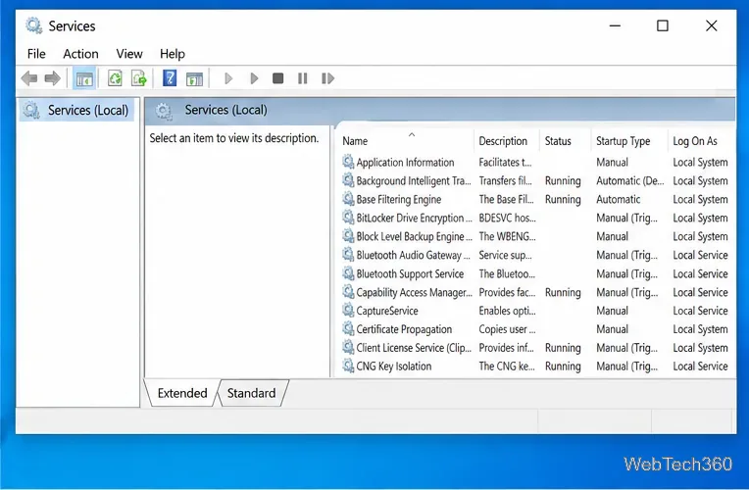Click Local Service cell of CaptureService row

click(x=700, y=311)
